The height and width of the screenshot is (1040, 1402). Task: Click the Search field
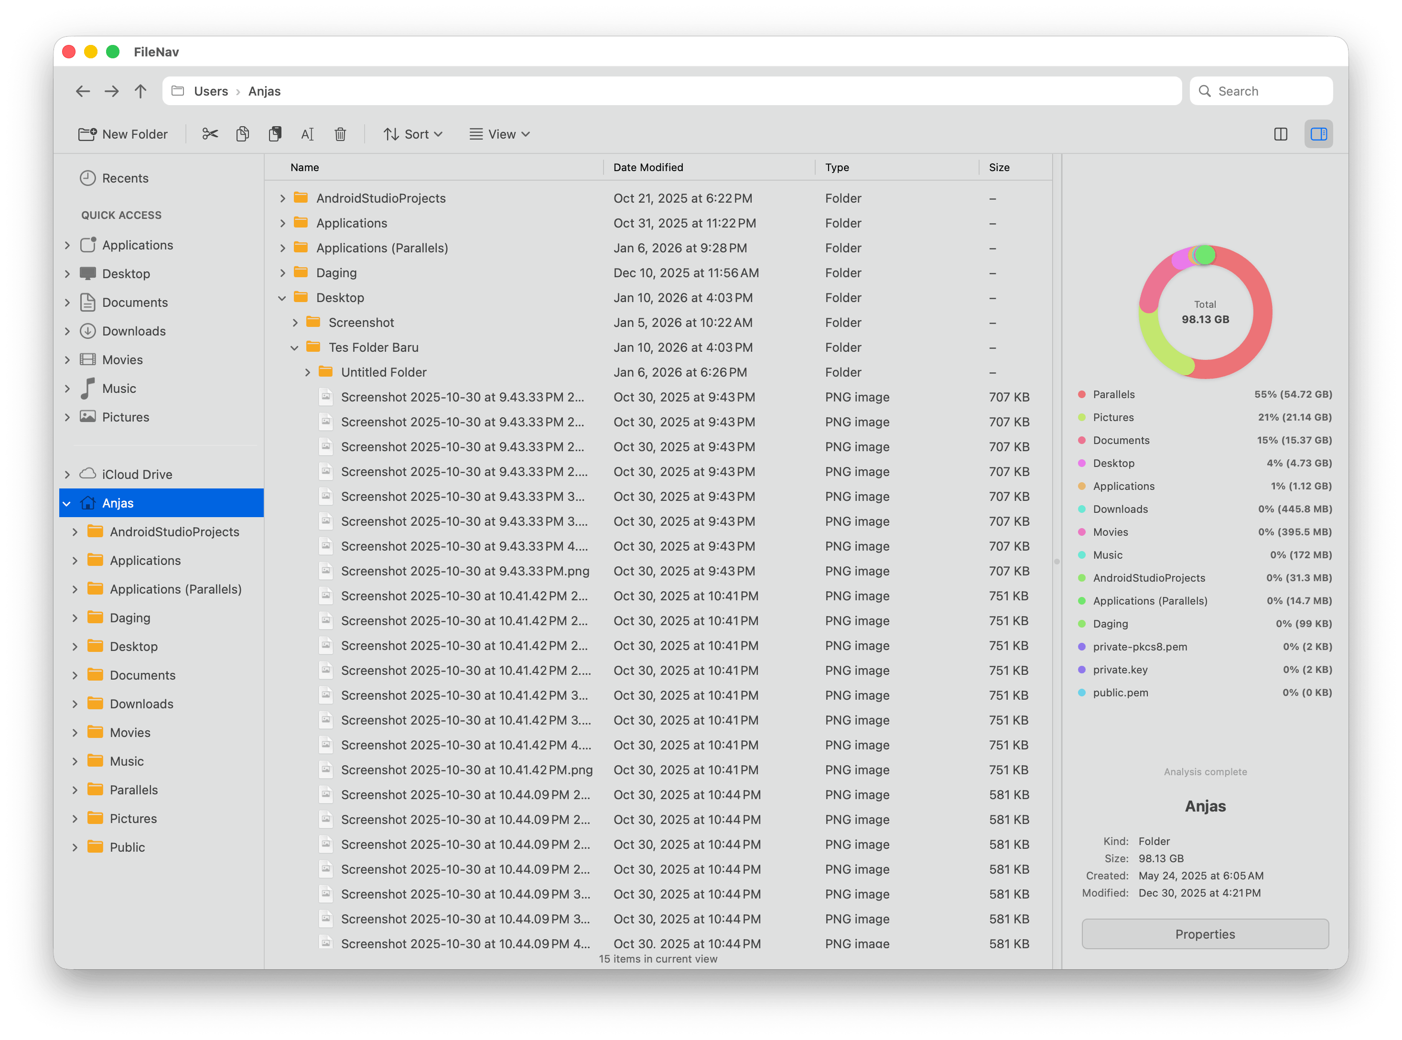pos(1261,91)
